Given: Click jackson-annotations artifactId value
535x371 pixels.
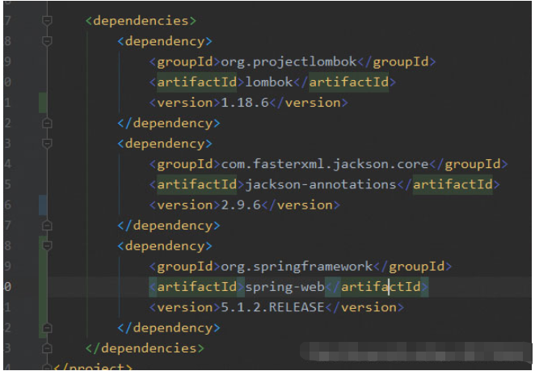Looking at the screenshot, I should tap(321, 184).
